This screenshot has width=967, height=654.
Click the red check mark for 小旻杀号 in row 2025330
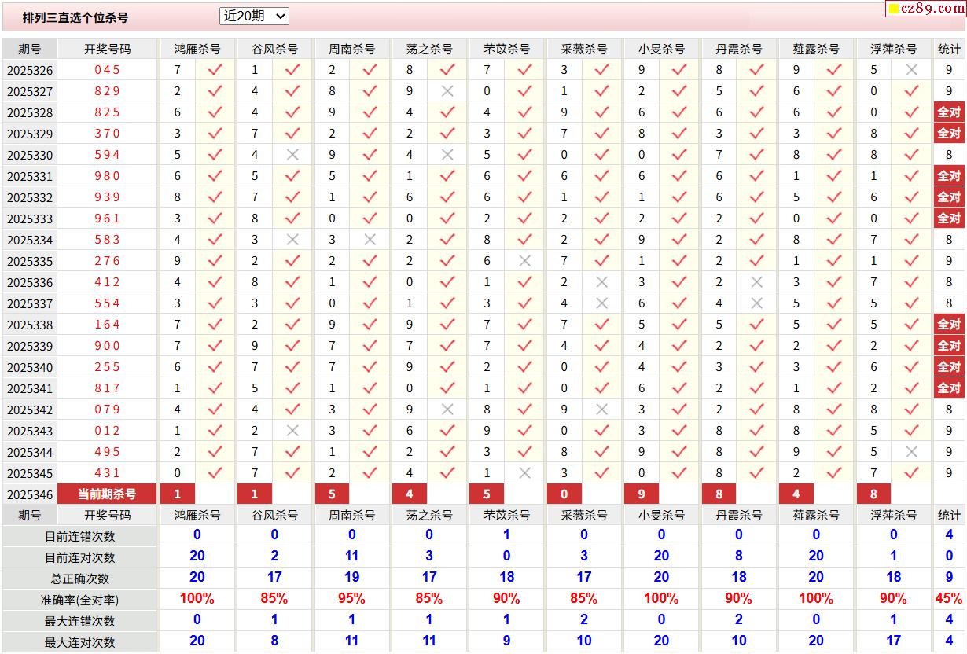click(679, 155)
